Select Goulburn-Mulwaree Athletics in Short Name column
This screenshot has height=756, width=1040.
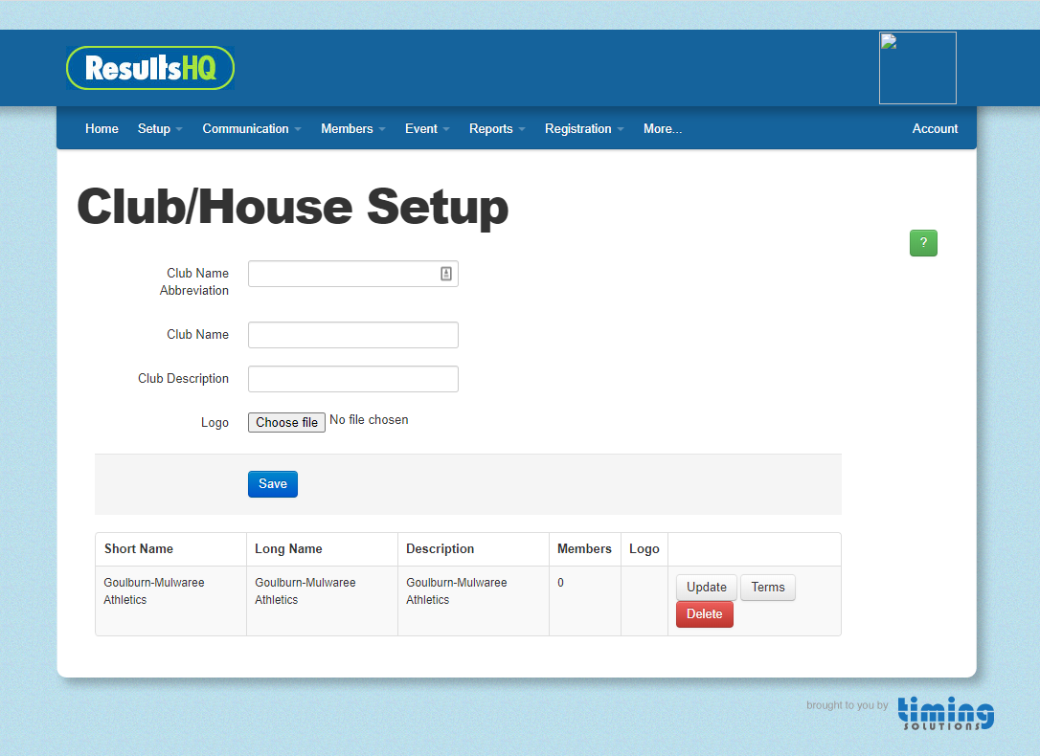pos(154,591)
